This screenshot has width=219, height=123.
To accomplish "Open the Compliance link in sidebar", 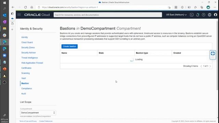I will coord(27,88).
